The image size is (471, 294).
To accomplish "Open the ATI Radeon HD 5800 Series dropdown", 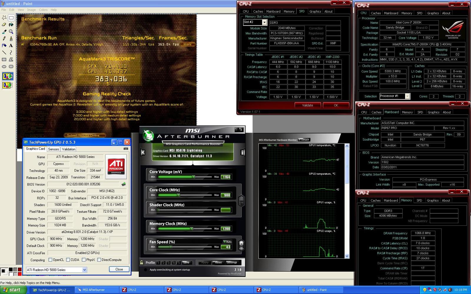I will (x=84, y=270).
